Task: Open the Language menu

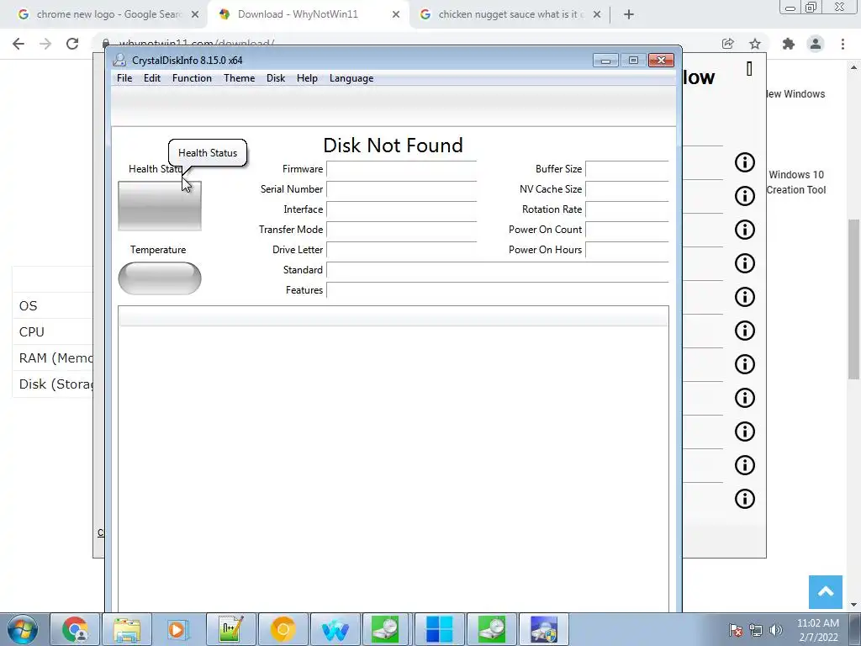Action: [x=351, y=78]
